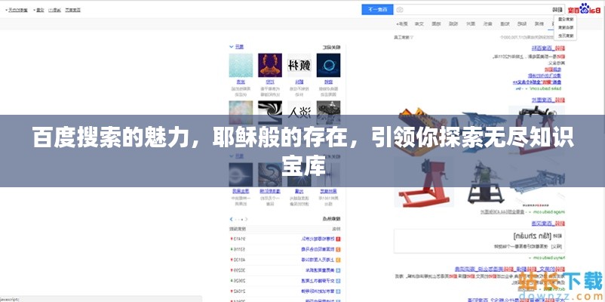605x302 pixels.
Task: Open the blue glowing ring related thumbnail
Action: pos(328,65)
